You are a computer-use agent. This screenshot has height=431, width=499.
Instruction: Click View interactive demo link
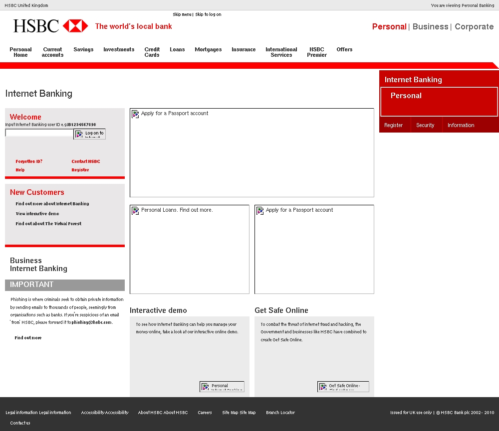pos(37,214)
